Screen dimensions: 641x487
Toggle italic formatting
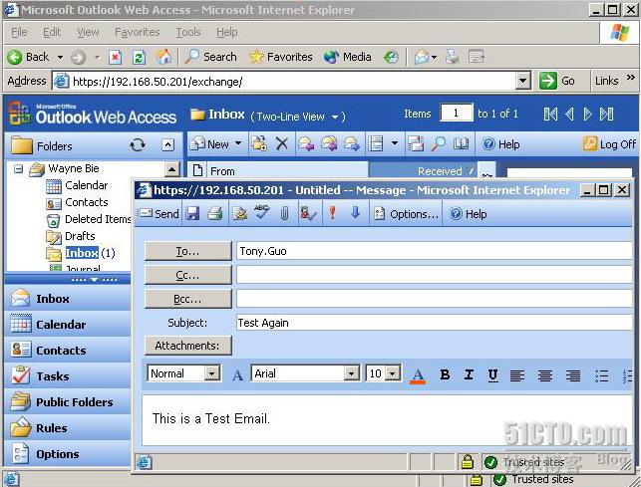(469, 374)
